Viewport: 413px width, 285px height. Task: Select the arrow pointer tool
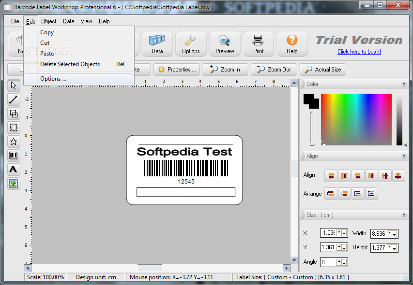[14, 85]
